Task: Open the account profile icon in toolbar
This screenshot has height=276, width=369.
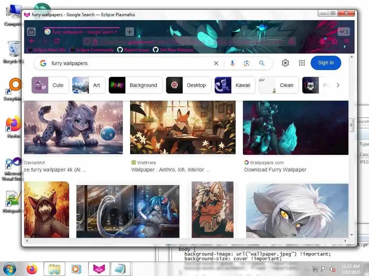Action: point(323,41)
